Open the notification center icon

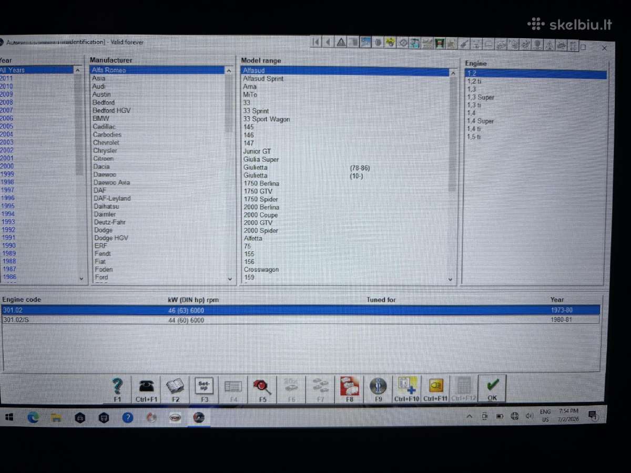pos(593,415)
